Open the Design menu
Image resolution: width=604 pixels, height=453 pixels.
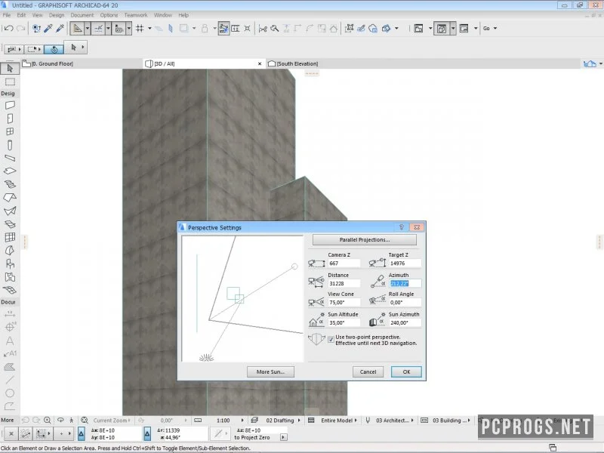[56, 15]
